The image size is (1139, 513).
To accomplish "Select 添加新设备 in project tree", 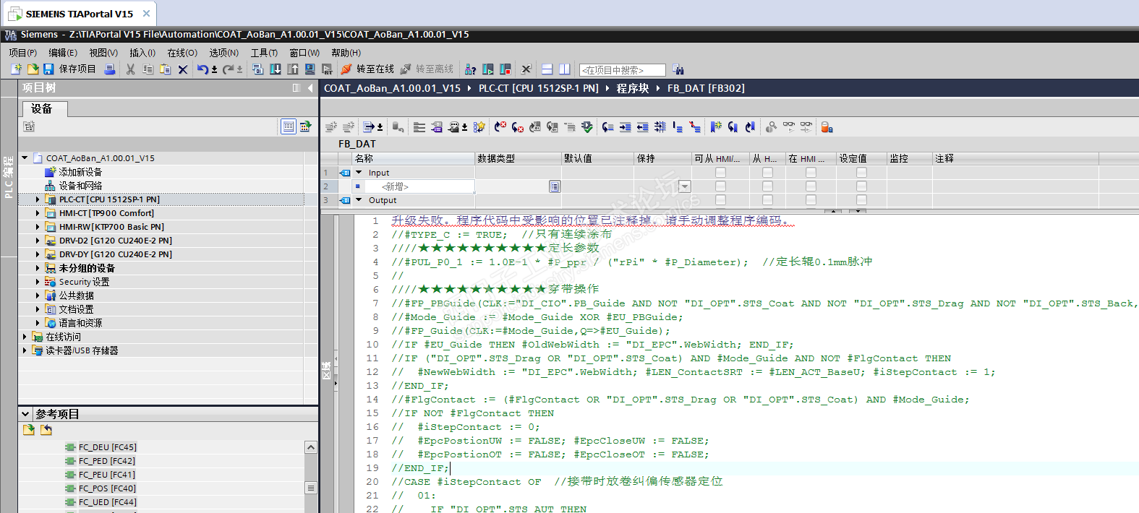I will click(x=80, y=172).
